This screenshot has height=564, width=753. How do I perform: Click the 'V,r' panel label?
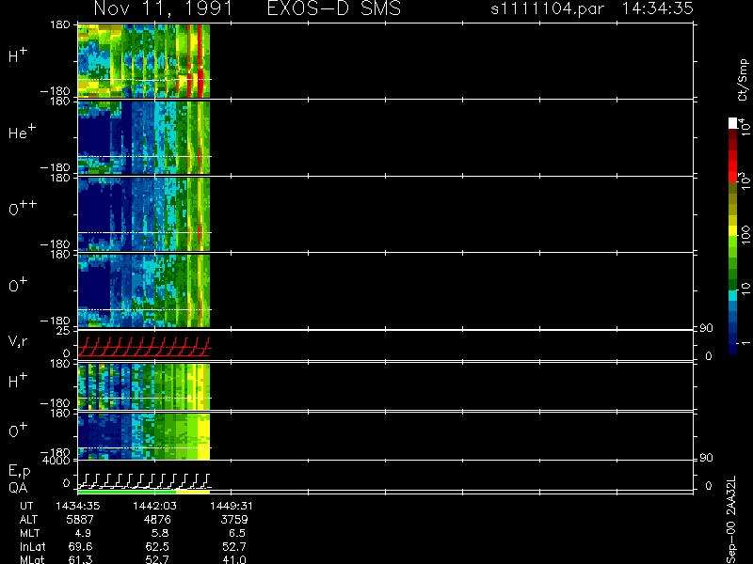[x=18, y=341]
